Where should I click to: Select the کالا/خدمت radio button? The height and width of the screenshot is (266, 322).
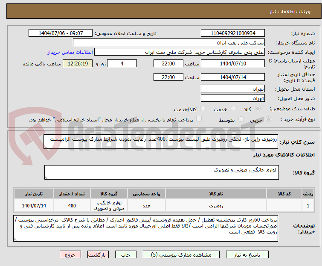[203, 109]
